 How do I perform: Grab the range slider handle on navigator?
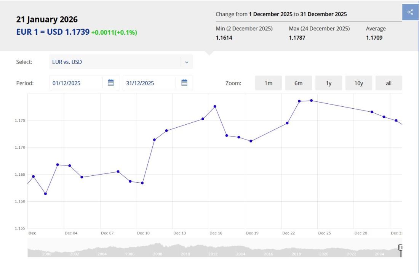[x=400, y=248]
